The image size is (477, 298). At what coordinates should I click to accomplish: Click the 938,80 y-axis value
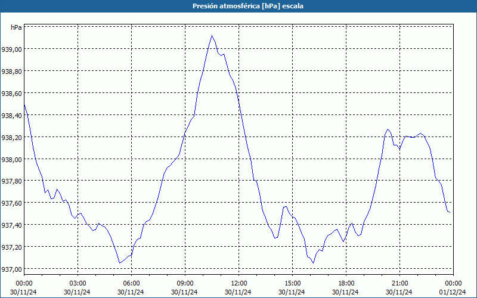11,72
